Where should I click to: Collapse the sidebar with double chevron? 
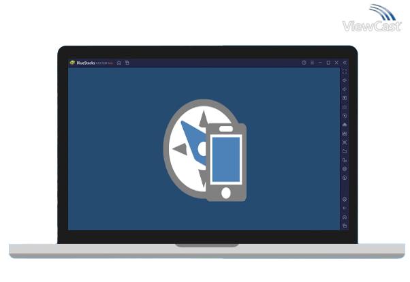pyautogui.click(x=345, y=63)
